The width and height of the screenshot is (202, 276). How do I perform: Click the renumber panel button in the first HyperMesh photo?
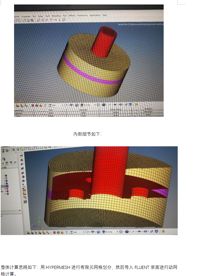pos(148,112)
